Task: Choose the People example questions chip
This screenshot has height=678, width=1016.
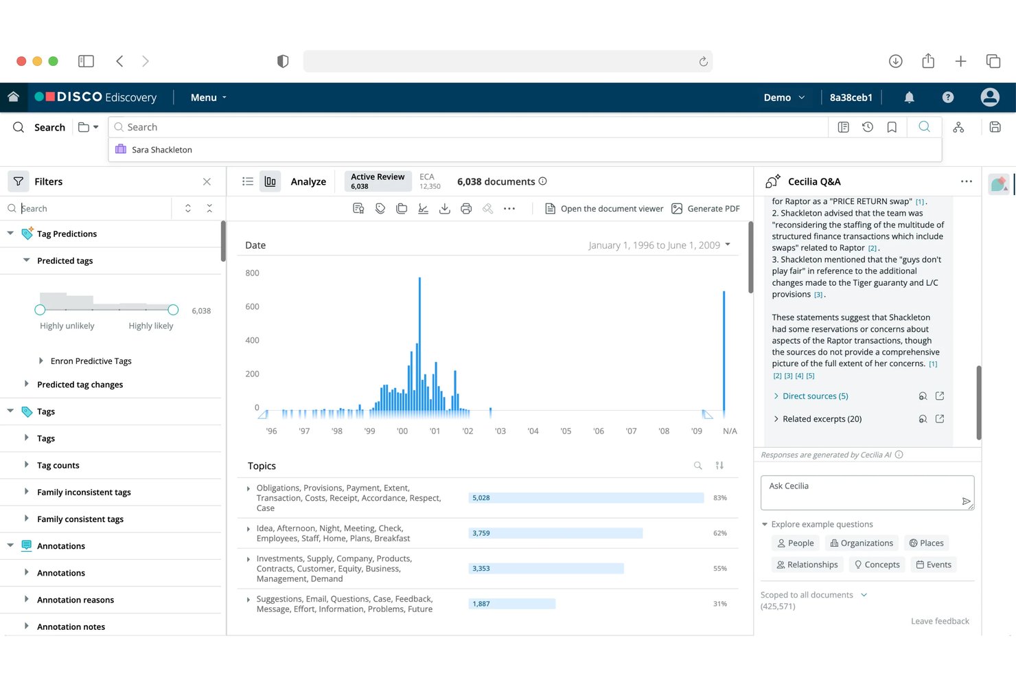Action: tap(795, 543)
